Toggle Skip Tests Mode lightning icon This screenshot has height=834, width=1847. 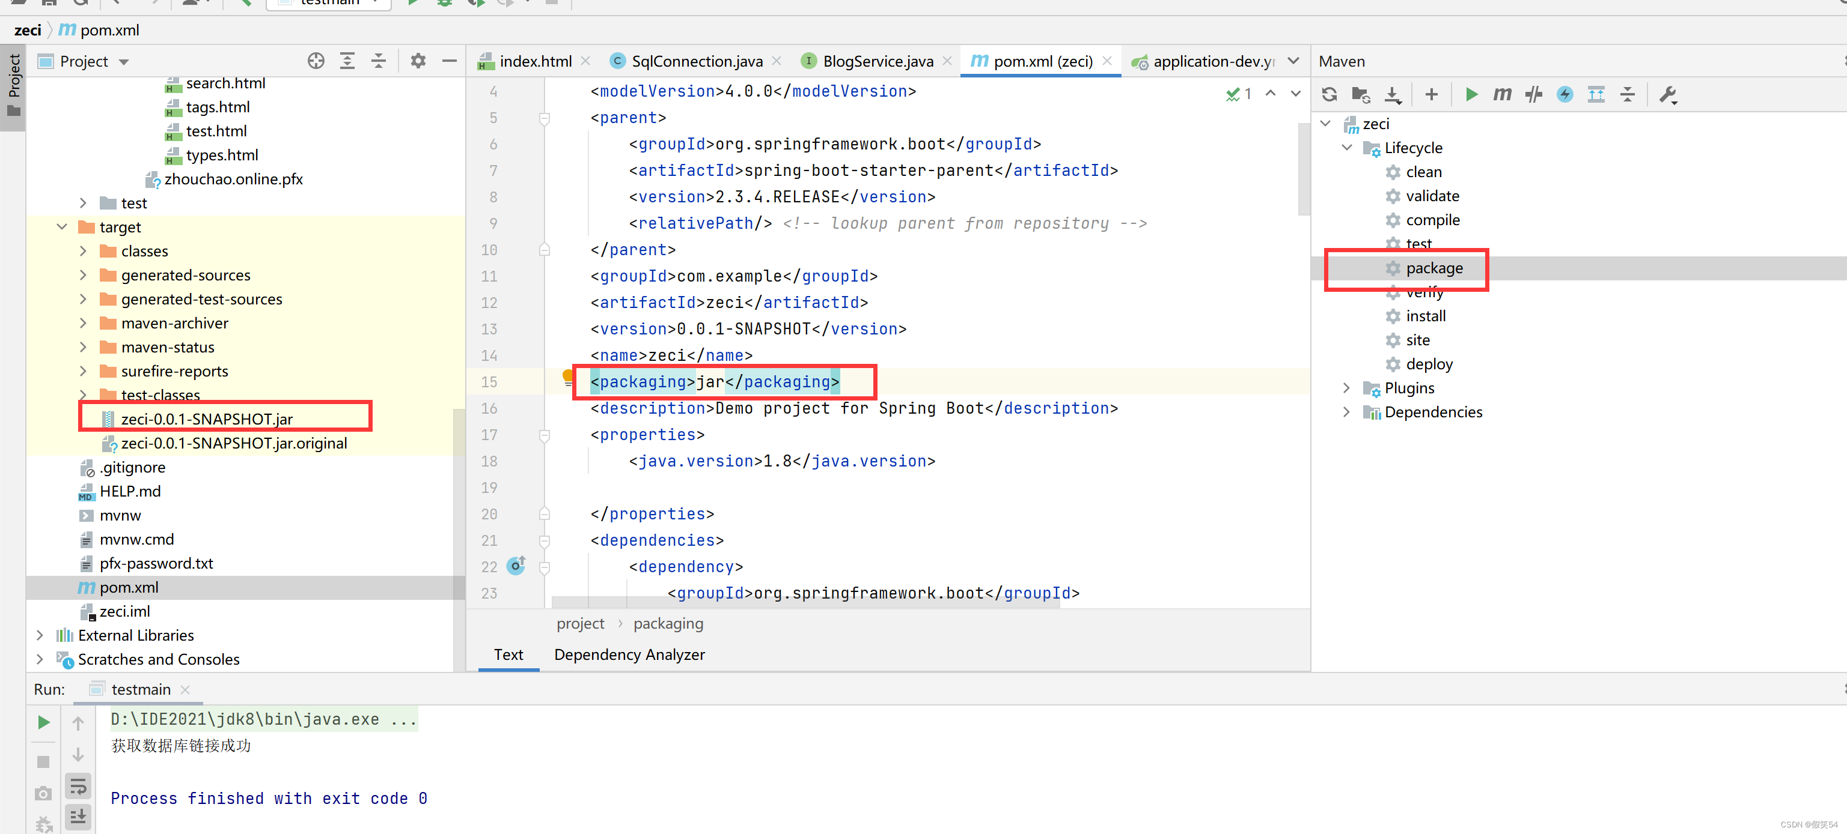[1565, 95]
